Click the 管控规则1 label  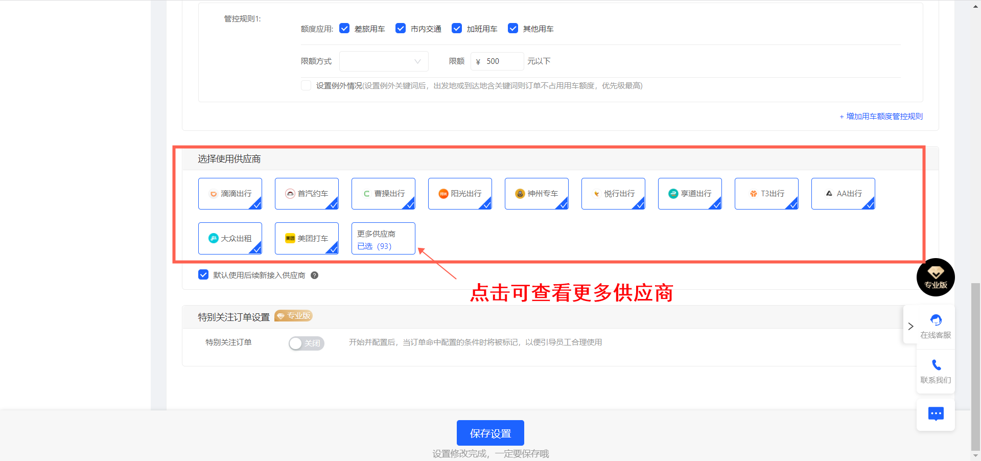(x=242, y=19)
